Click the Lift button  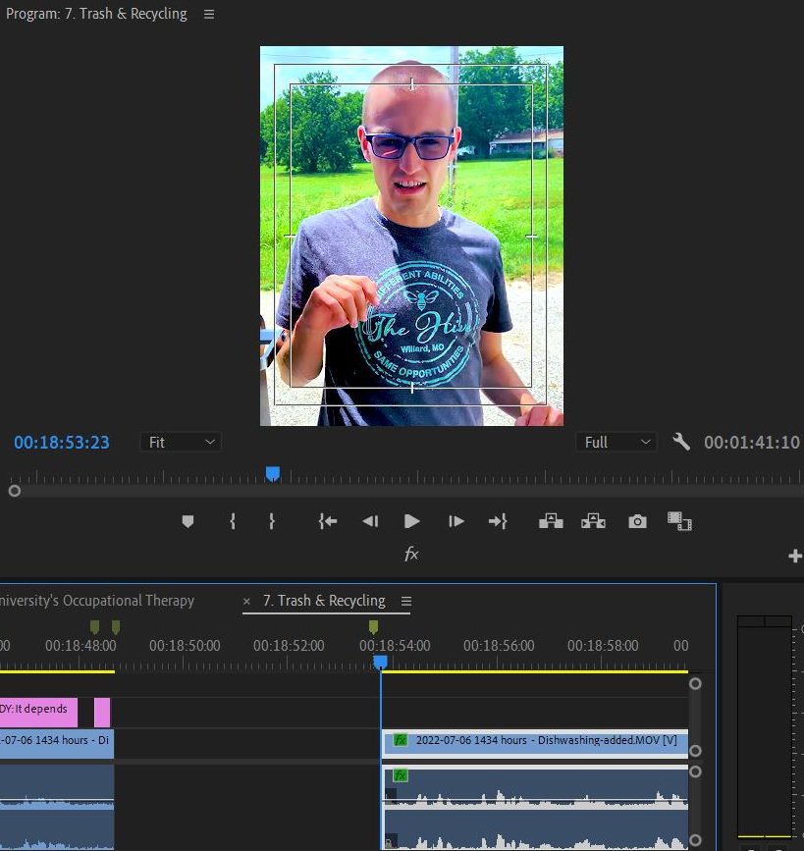551,521
